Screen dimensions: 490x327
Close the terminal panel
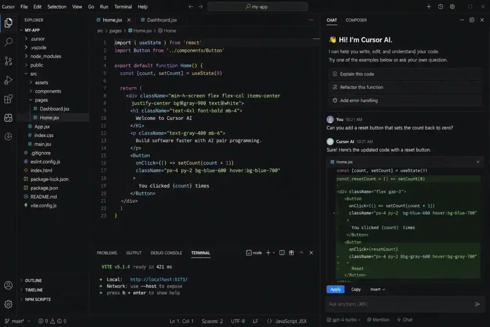pos(311,253)
